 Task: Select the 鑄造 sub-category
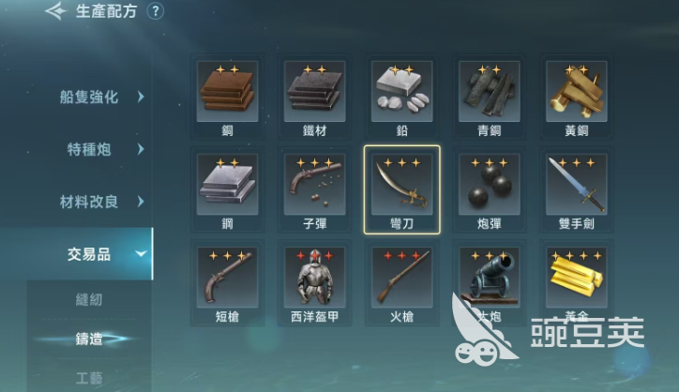click(89, 339)
